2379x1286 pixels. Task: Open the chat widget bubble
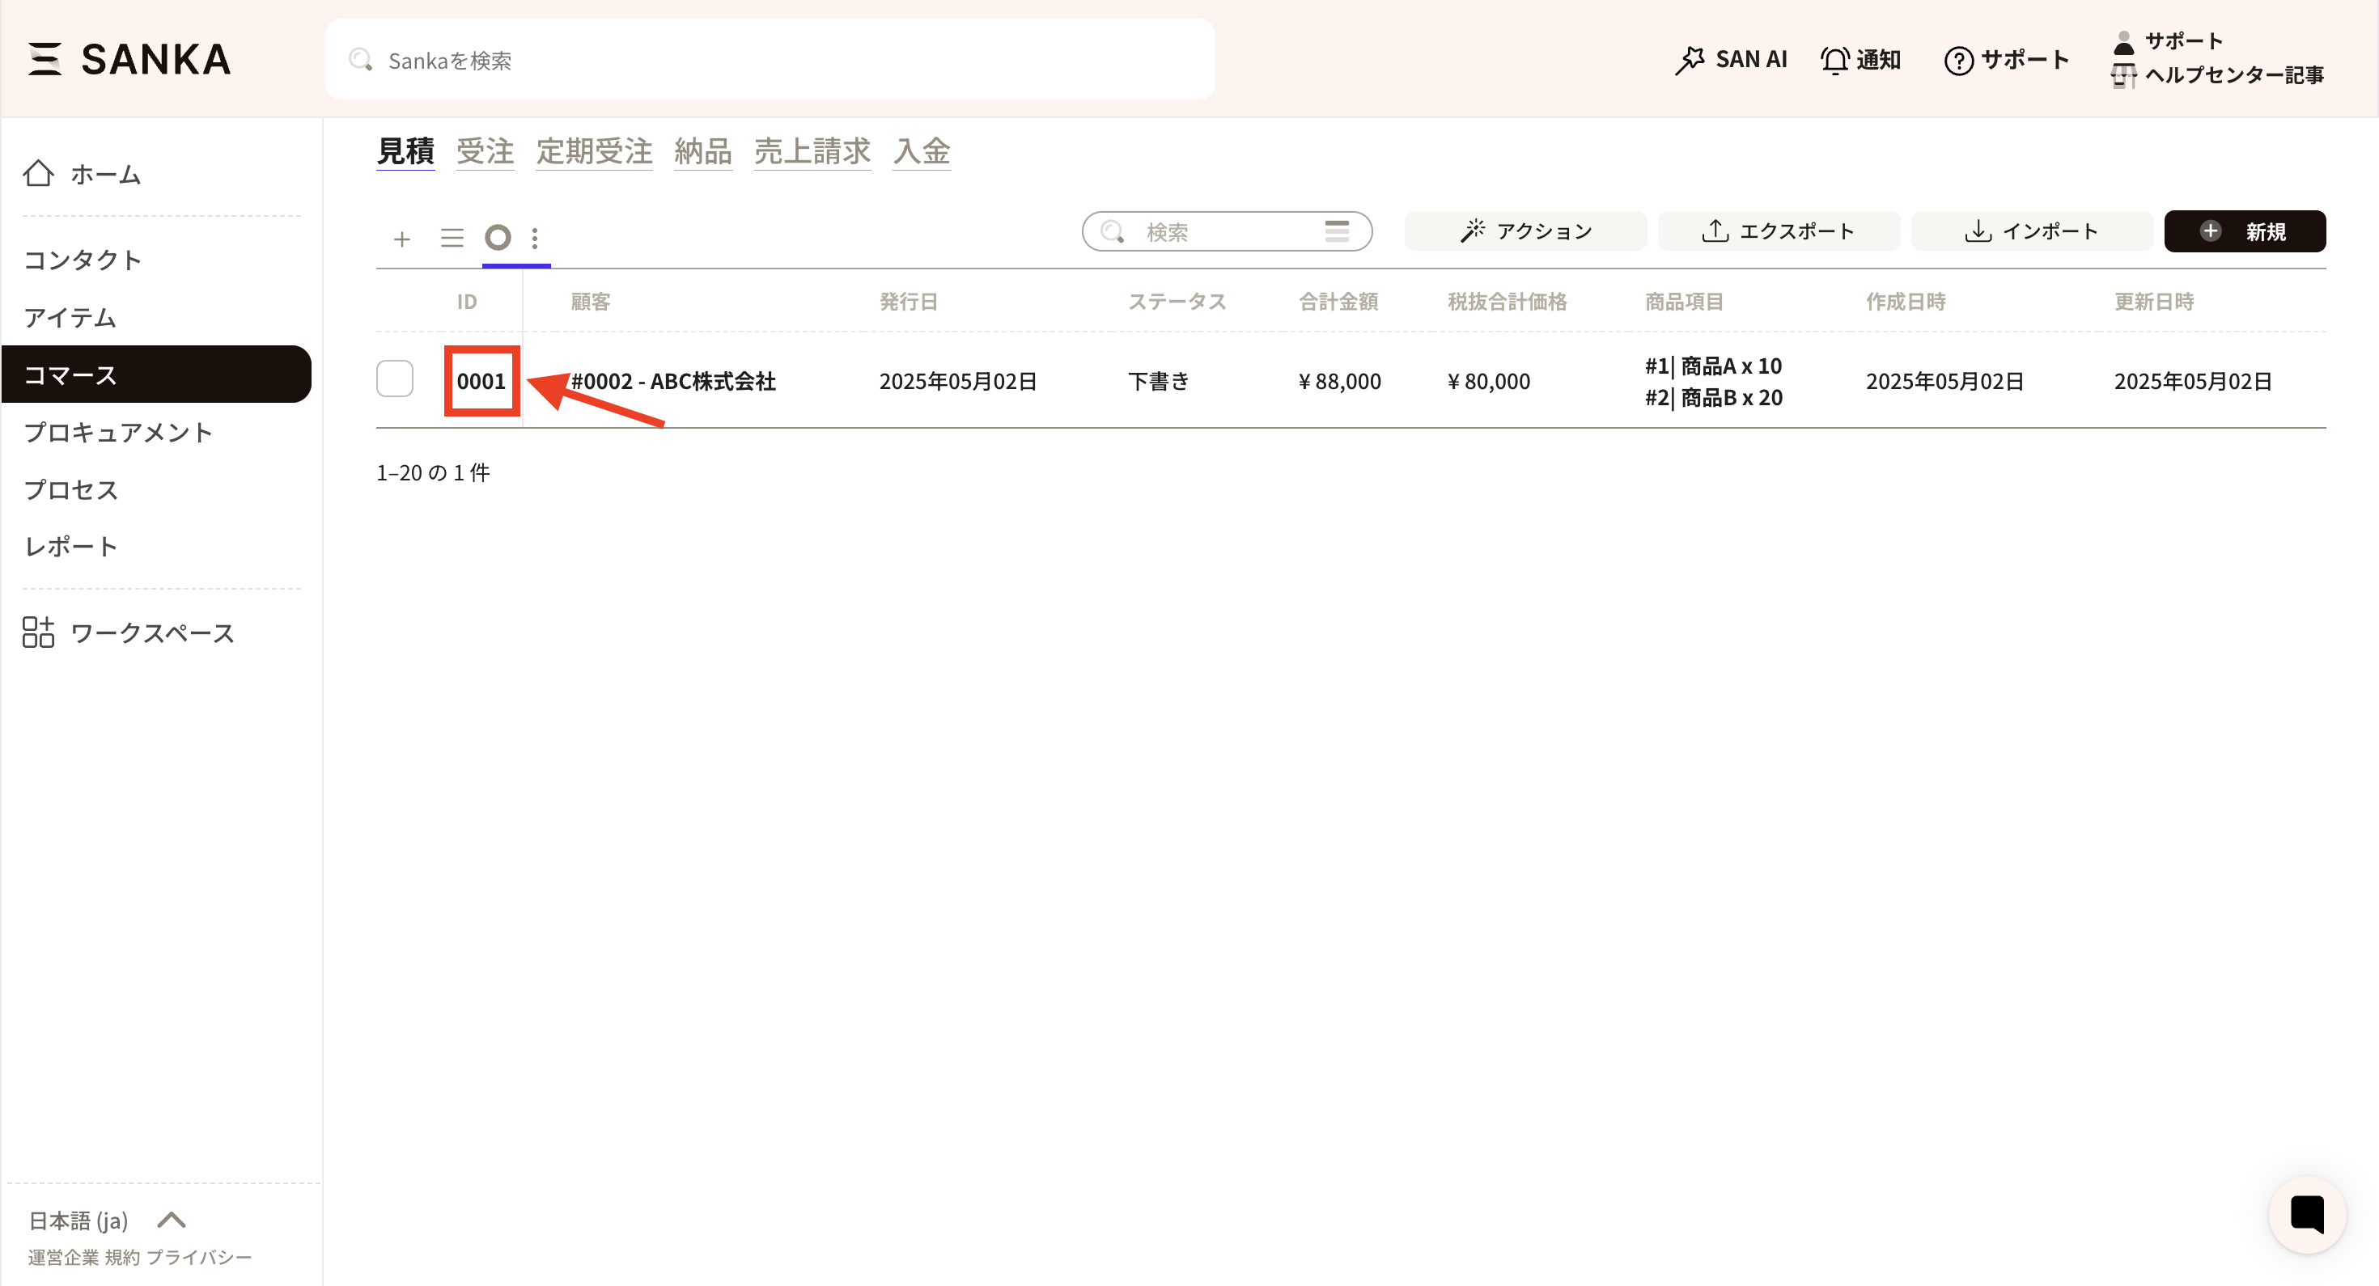pyautogui.click(x=2306, y=1214)
